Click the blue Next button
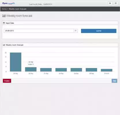120x115 pixels. pyautogui.click(x=115, y=81)
